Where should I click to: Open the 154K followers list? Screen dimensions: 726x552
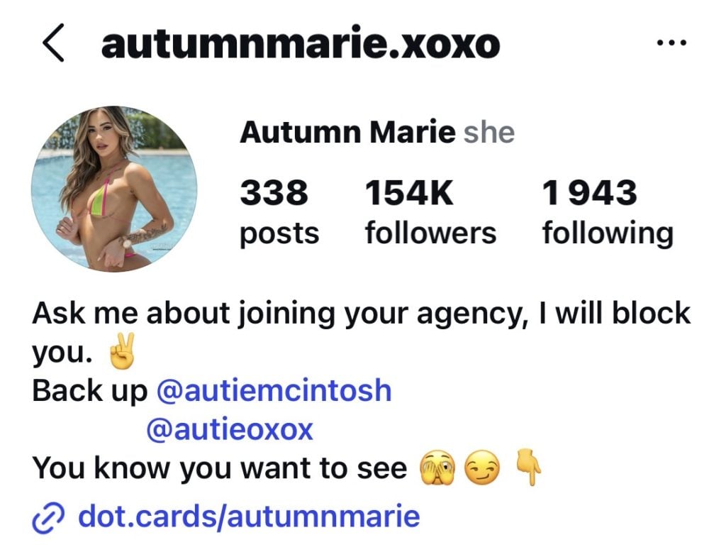(430, 212)
